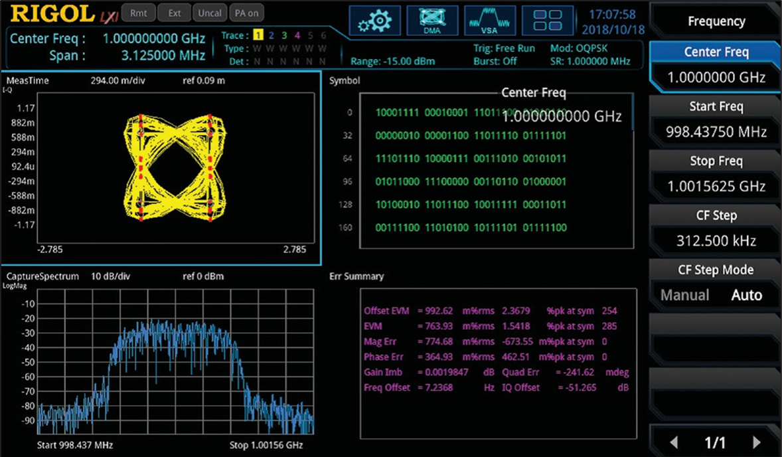Screen dimensions: 782x457
Task: Go to next menu page arrow
Action: coord(756,442)
